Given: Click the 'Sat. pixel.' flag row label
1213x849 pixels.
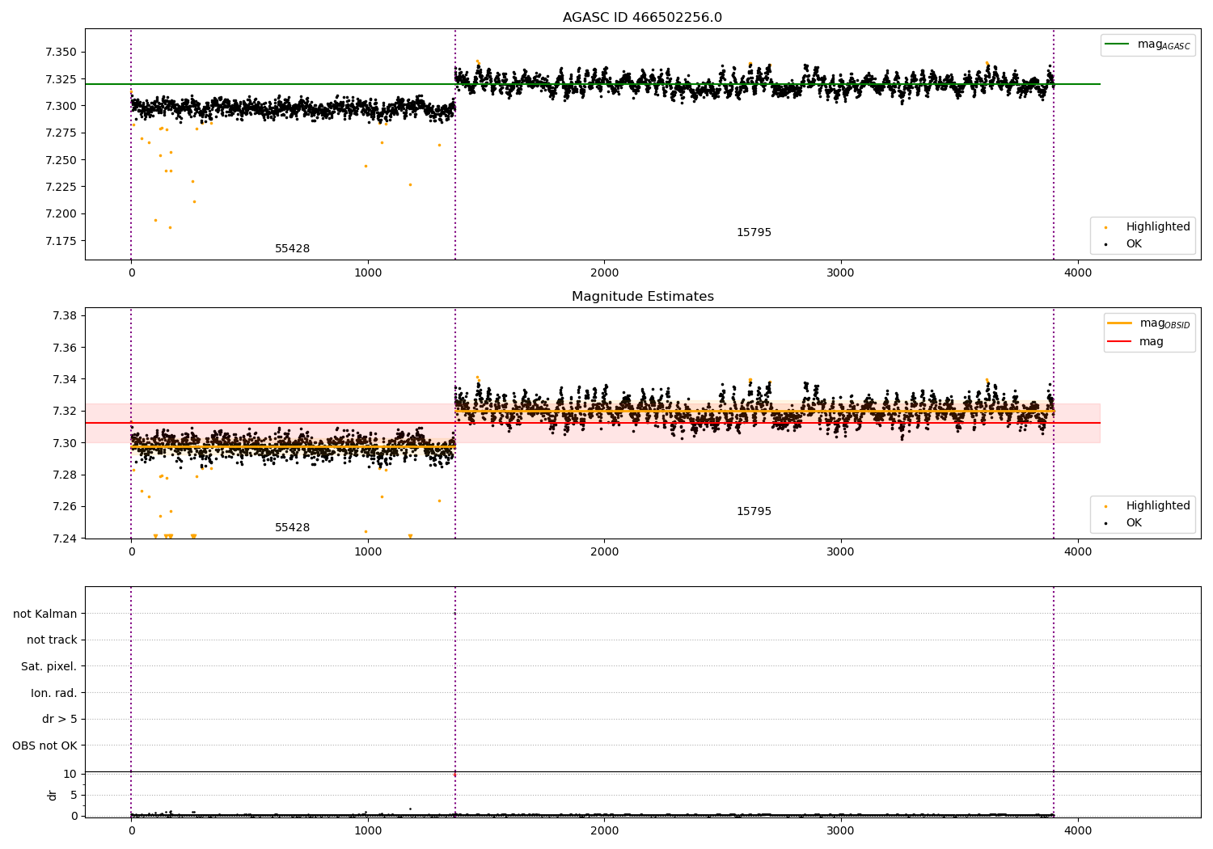Looking at the screenshot, I should (49, 667).
